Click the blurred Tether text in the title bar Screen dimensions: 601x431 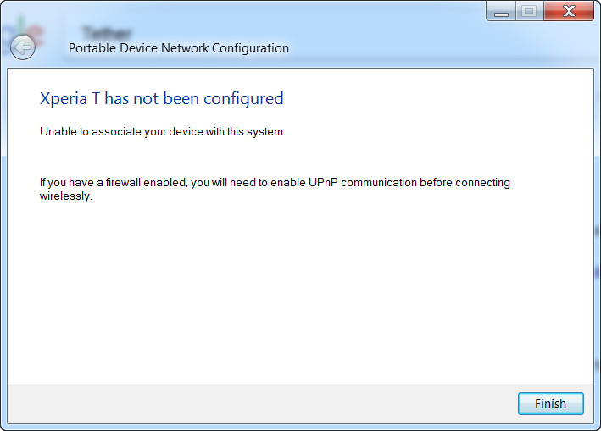pyautogui.click(x=107, y=32)
